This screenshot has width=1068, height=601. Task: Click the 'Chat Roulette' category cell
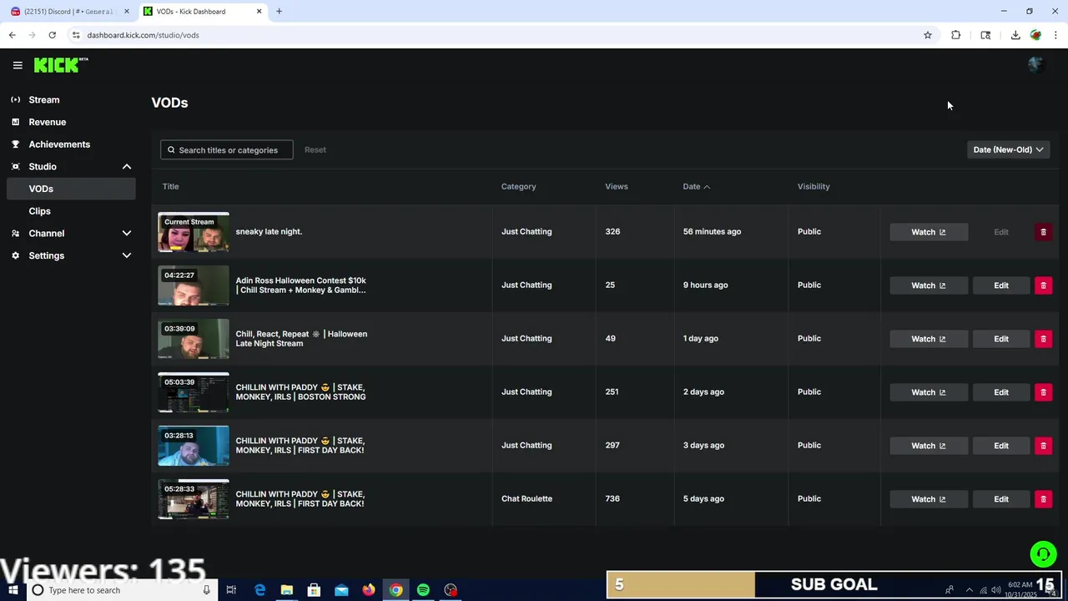tap(526, 498)
